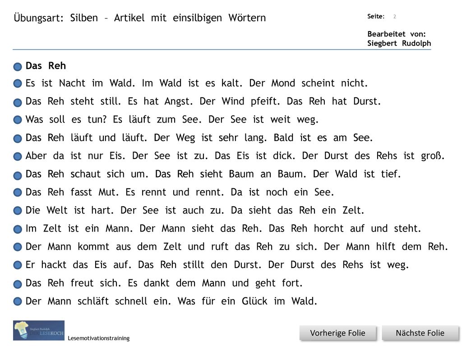
Task: Click the page number next to 'Seite:'
Action: pyautogui.click(x=394, y=17)
